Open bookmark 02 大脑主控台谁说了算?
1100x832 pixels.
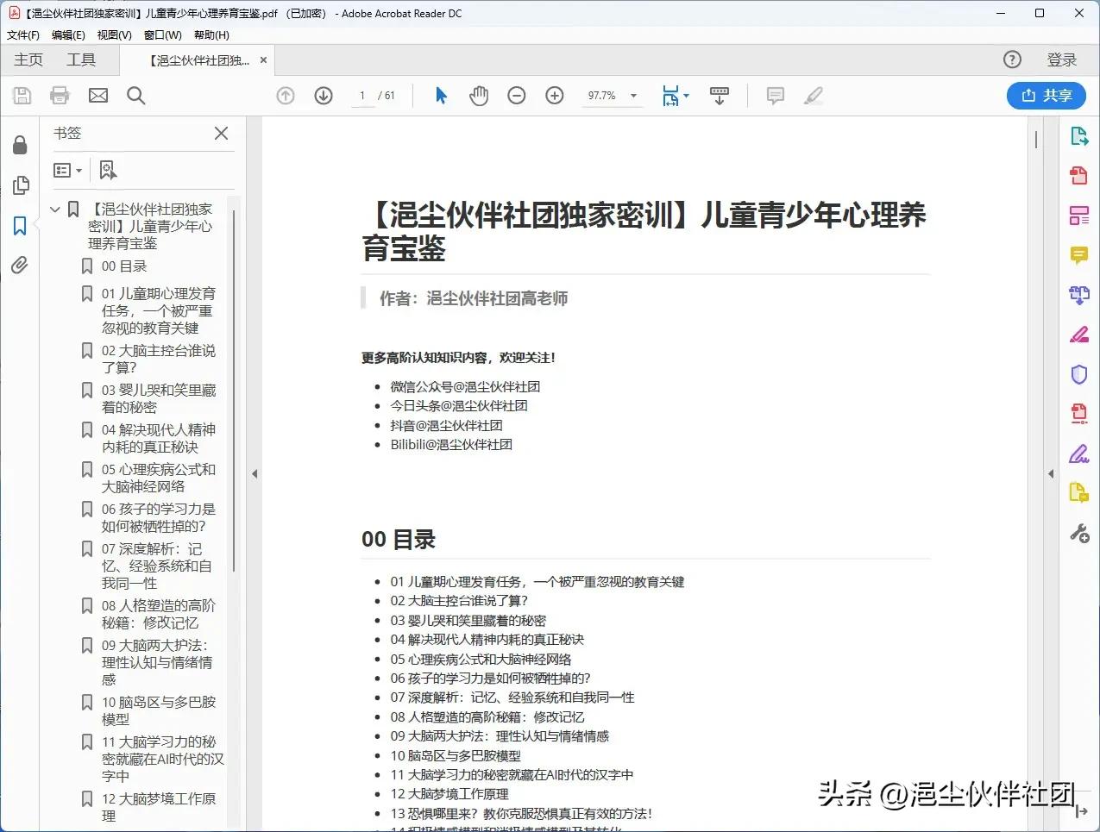(159, 360)
